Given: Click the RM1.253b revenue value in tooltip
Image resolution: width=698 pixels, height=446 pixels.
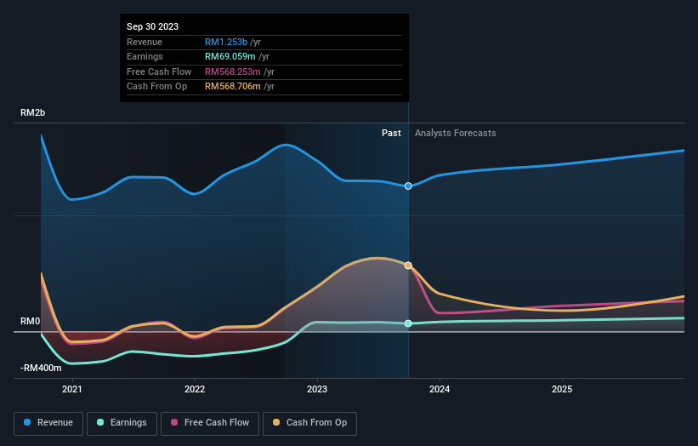Looking at the screenshot, I should pos(226,42).
